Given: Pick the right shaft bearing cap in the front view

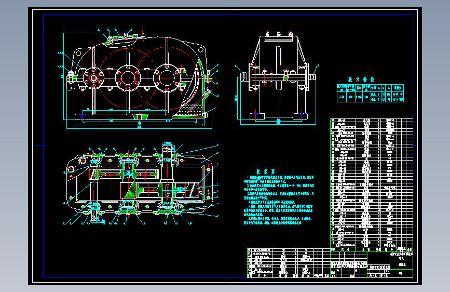Looking at the screenshot, I should [x=167, y=77].
